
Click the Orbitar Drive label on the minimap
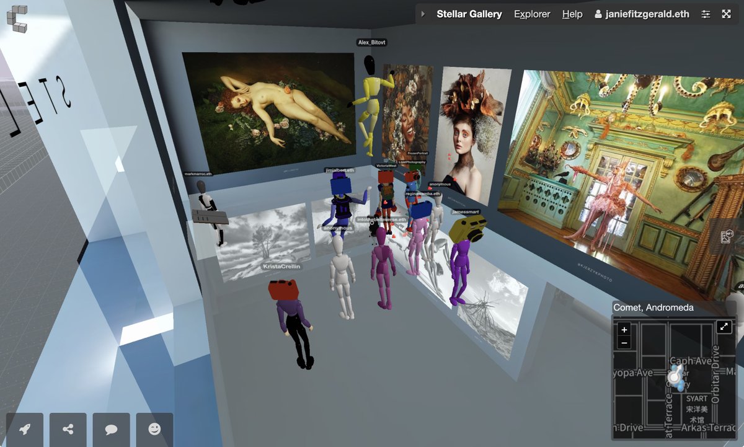[x=715, y=375]
